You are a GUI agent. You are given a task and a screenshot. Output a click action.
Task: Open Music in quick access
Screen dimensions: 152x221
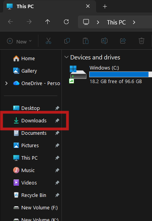click(24, 170)
